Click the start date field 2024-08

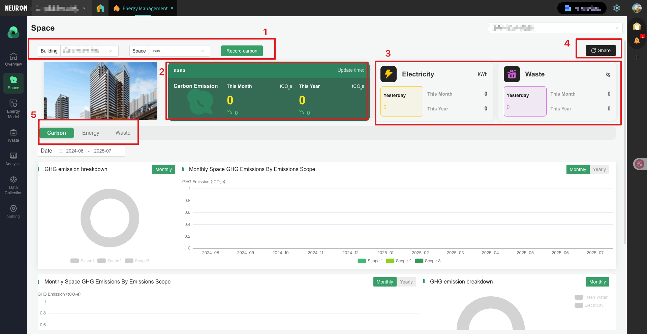pos(74,151)
